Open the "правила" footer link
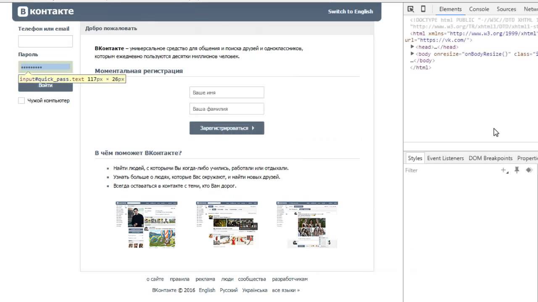Image resolution: width=538 pixels, height=302 pixels. coord(179,279)
